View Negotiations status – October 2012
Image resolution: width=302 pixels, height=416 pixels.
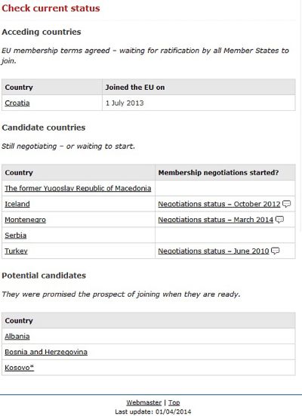pyautogui.click(x=219, y=204)
